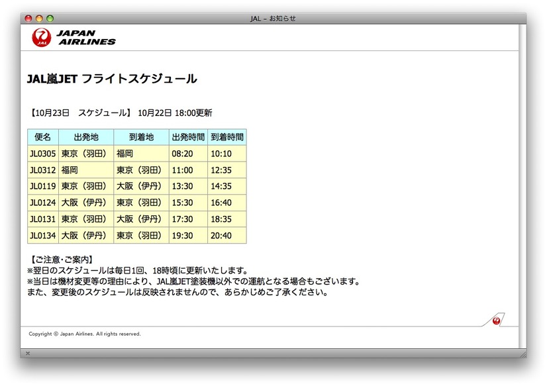The image size is (547, 386).
Task: Click departure time 15:30
Action: (x=182, y=203)
